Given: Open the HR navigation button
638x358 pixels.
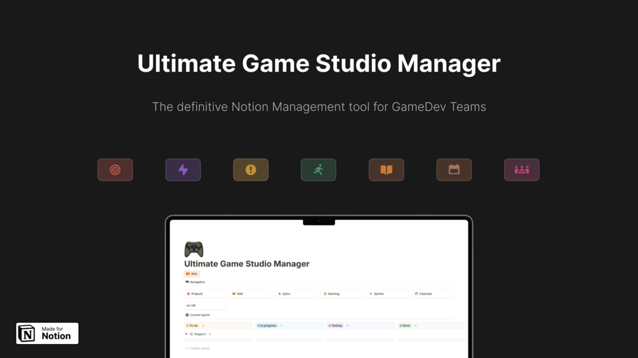Looking at the screenshot, I should (204, 305).
